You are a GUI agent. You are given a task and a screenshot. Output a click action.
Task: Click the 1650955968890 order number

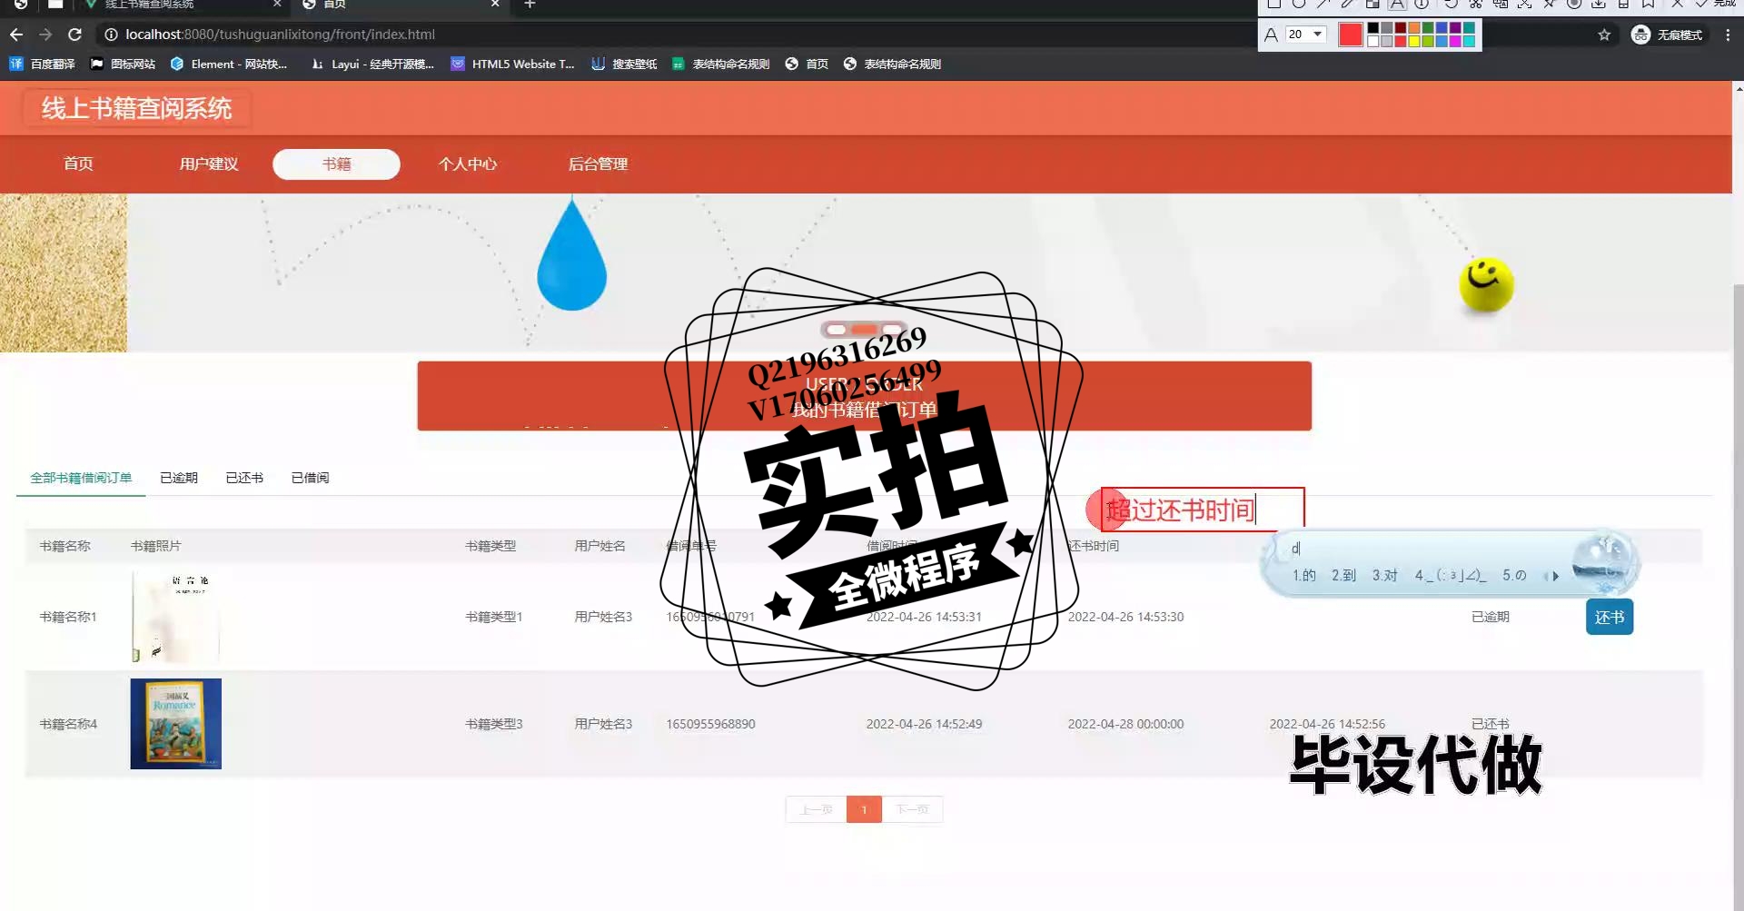tap(710, 724)
